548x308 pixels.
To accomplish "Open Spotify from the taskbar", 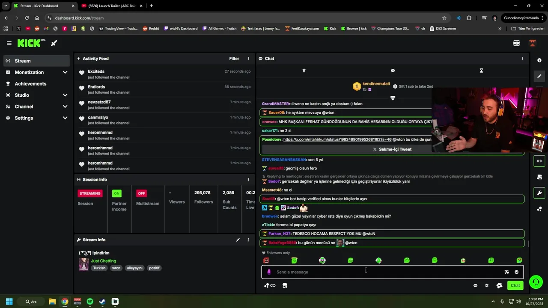I will point(90,302).
